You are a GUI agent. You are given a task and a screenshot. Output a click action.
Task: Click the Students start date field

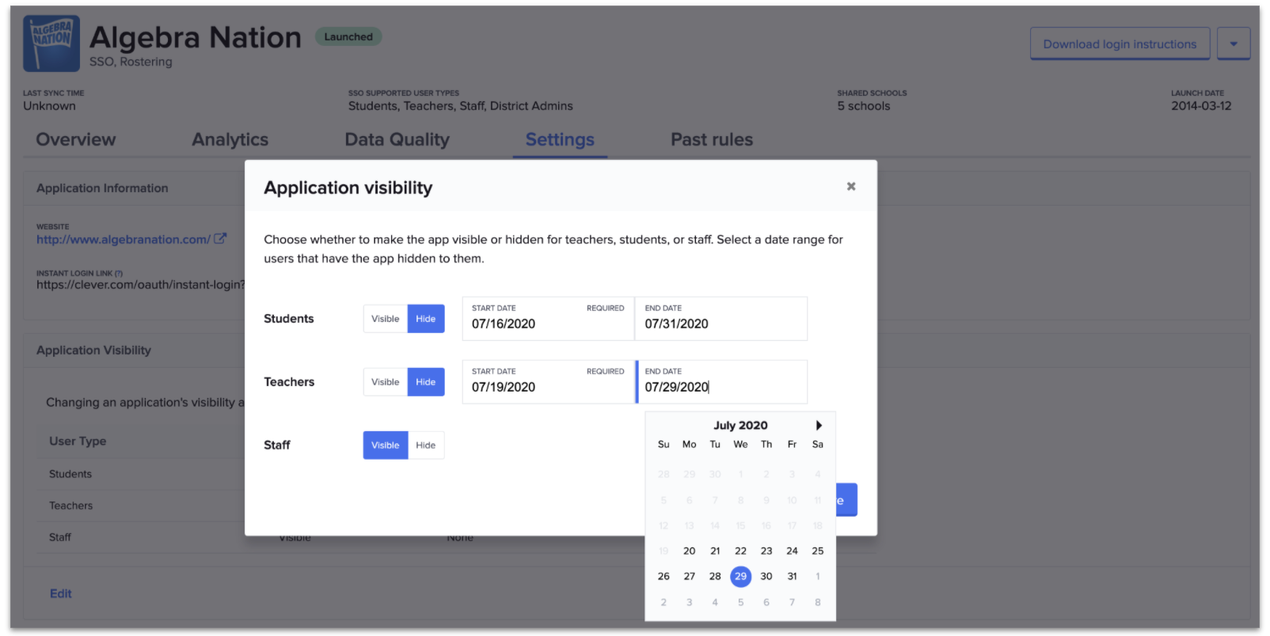click(x=548, y=319)
